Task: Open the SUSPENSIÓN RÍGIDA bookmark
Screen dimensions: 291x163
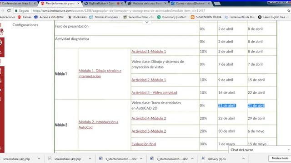Action: click(206, 17)
